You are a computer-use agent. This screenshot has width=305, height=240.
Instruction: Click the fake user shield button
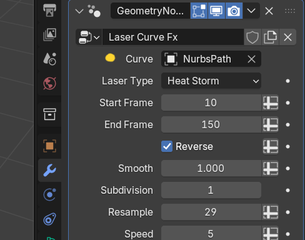click(252, 37)
